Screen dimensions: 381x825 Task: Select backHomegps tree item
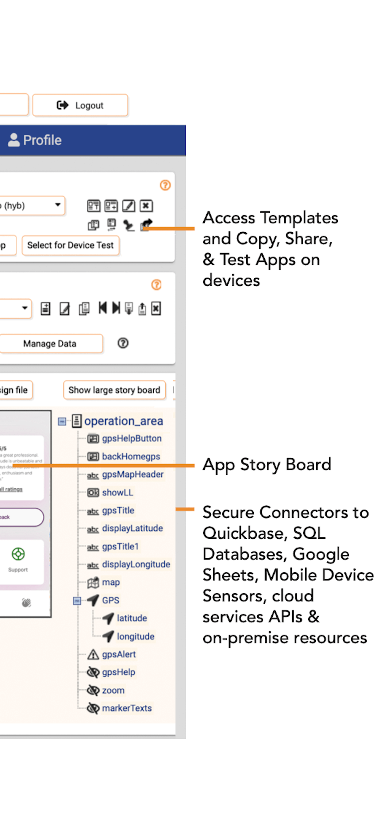click(x=131, y=456)
